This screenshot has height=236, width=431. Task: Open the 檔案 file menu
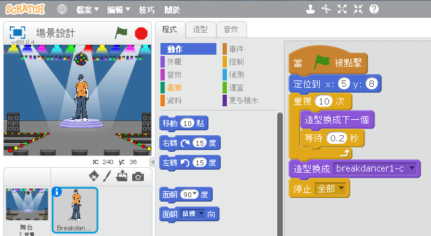point(87,10)
